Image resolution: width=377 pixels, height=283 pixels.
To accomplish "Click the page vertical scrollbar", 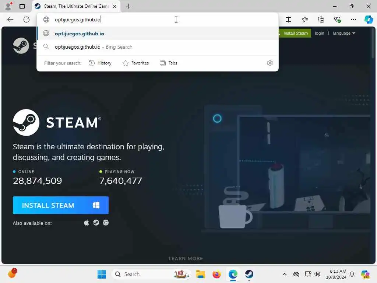I will [373, 43].
